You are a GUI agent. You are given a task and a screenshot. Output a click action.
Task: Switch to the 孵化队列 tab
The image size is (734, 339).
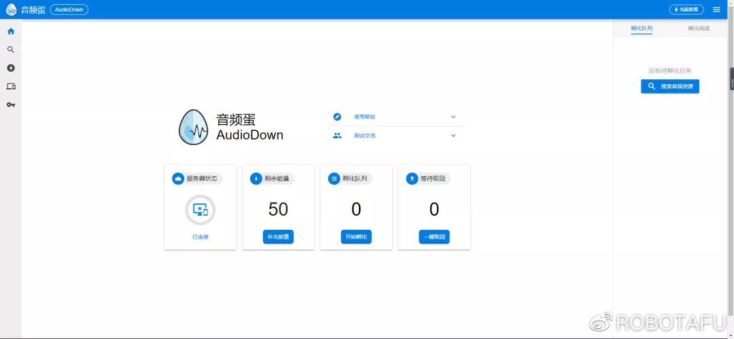[x=642, y=28]
